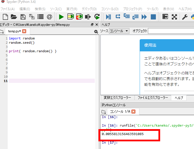Step out of function debug icon

click(135, 17)
